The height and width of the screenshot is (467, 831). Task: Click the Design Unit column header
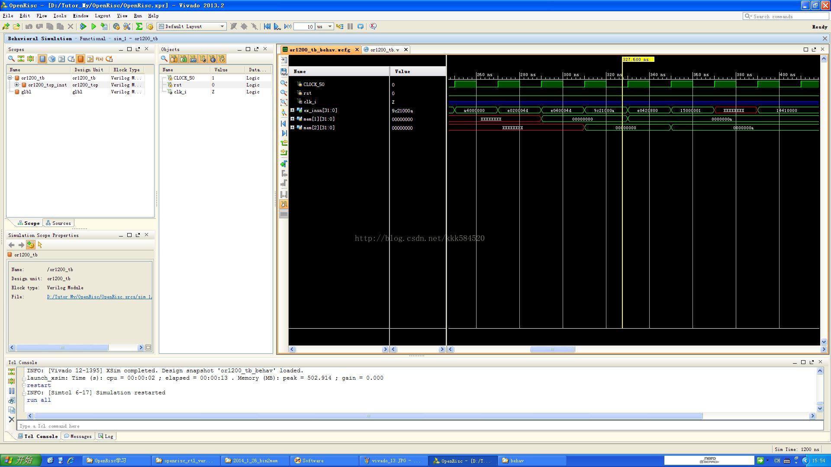[x=90, y=70]
